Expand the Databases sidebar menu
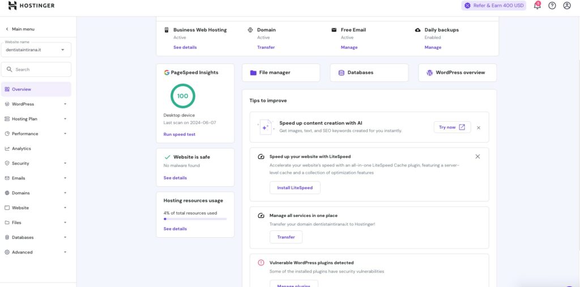Viewport: 580px width, 287px height. pyautogui.click(x=65, y=237)
